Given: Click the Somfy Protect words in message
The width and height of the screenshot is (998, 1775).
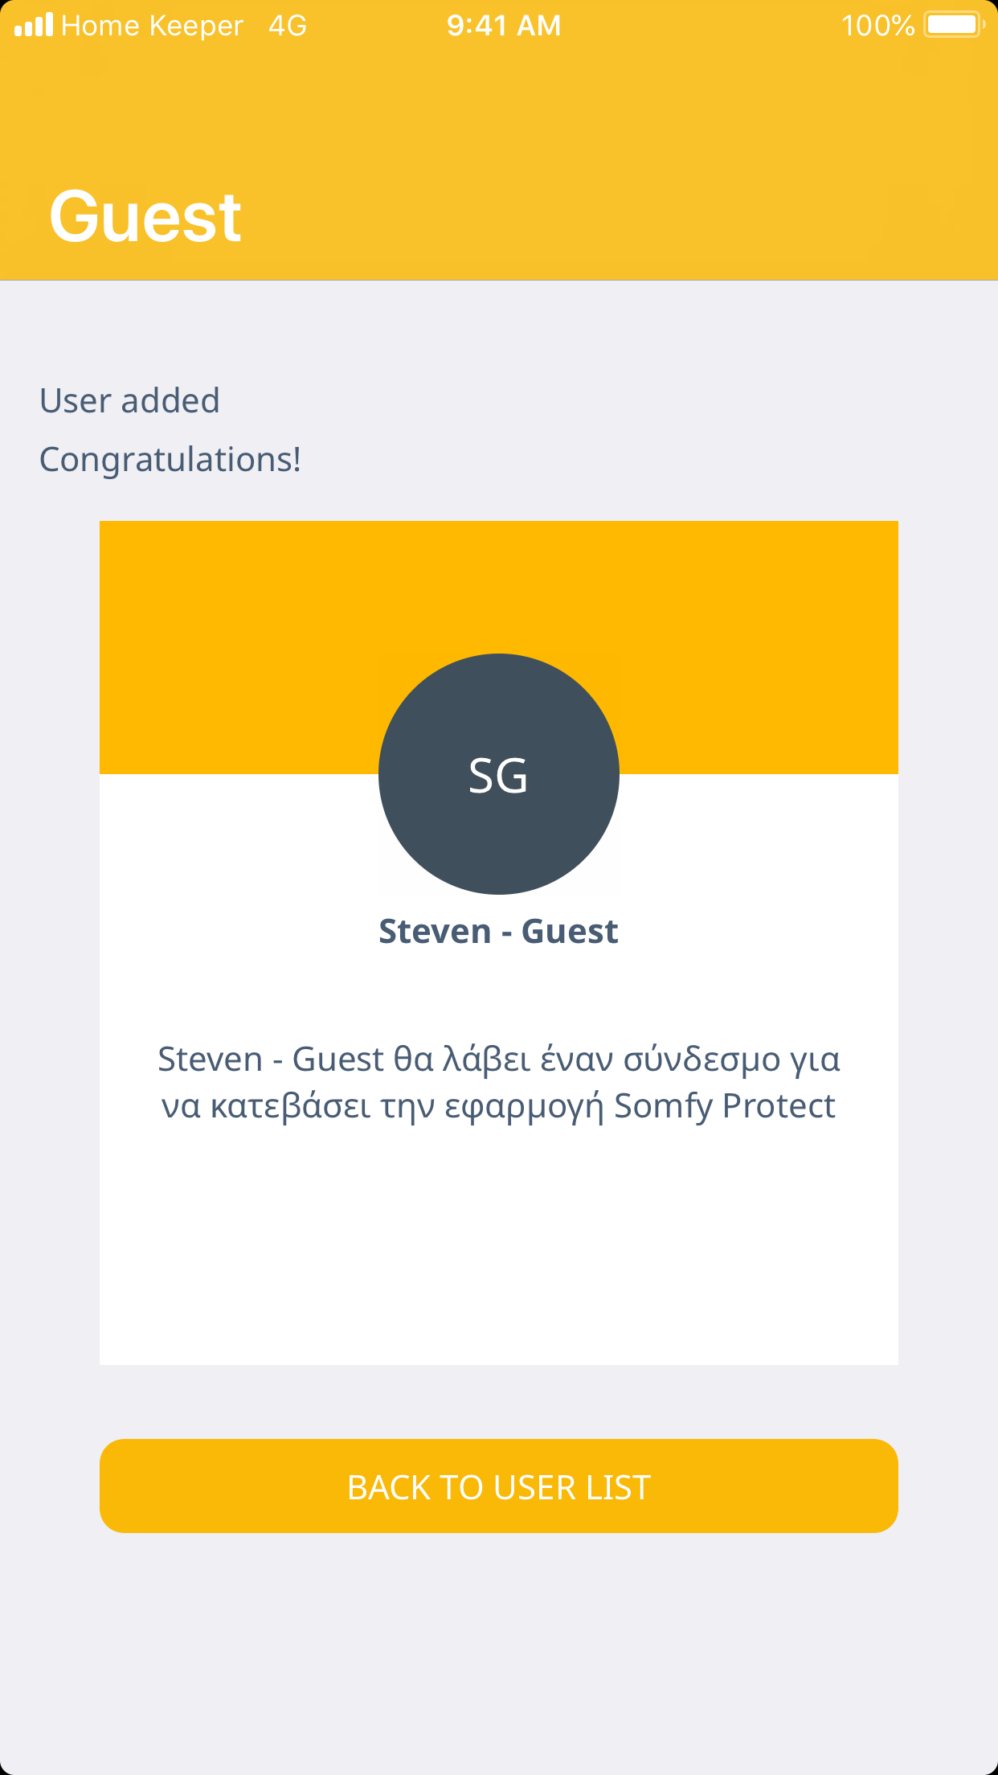Looking at the screenshot, I should tap(725, 1106).
